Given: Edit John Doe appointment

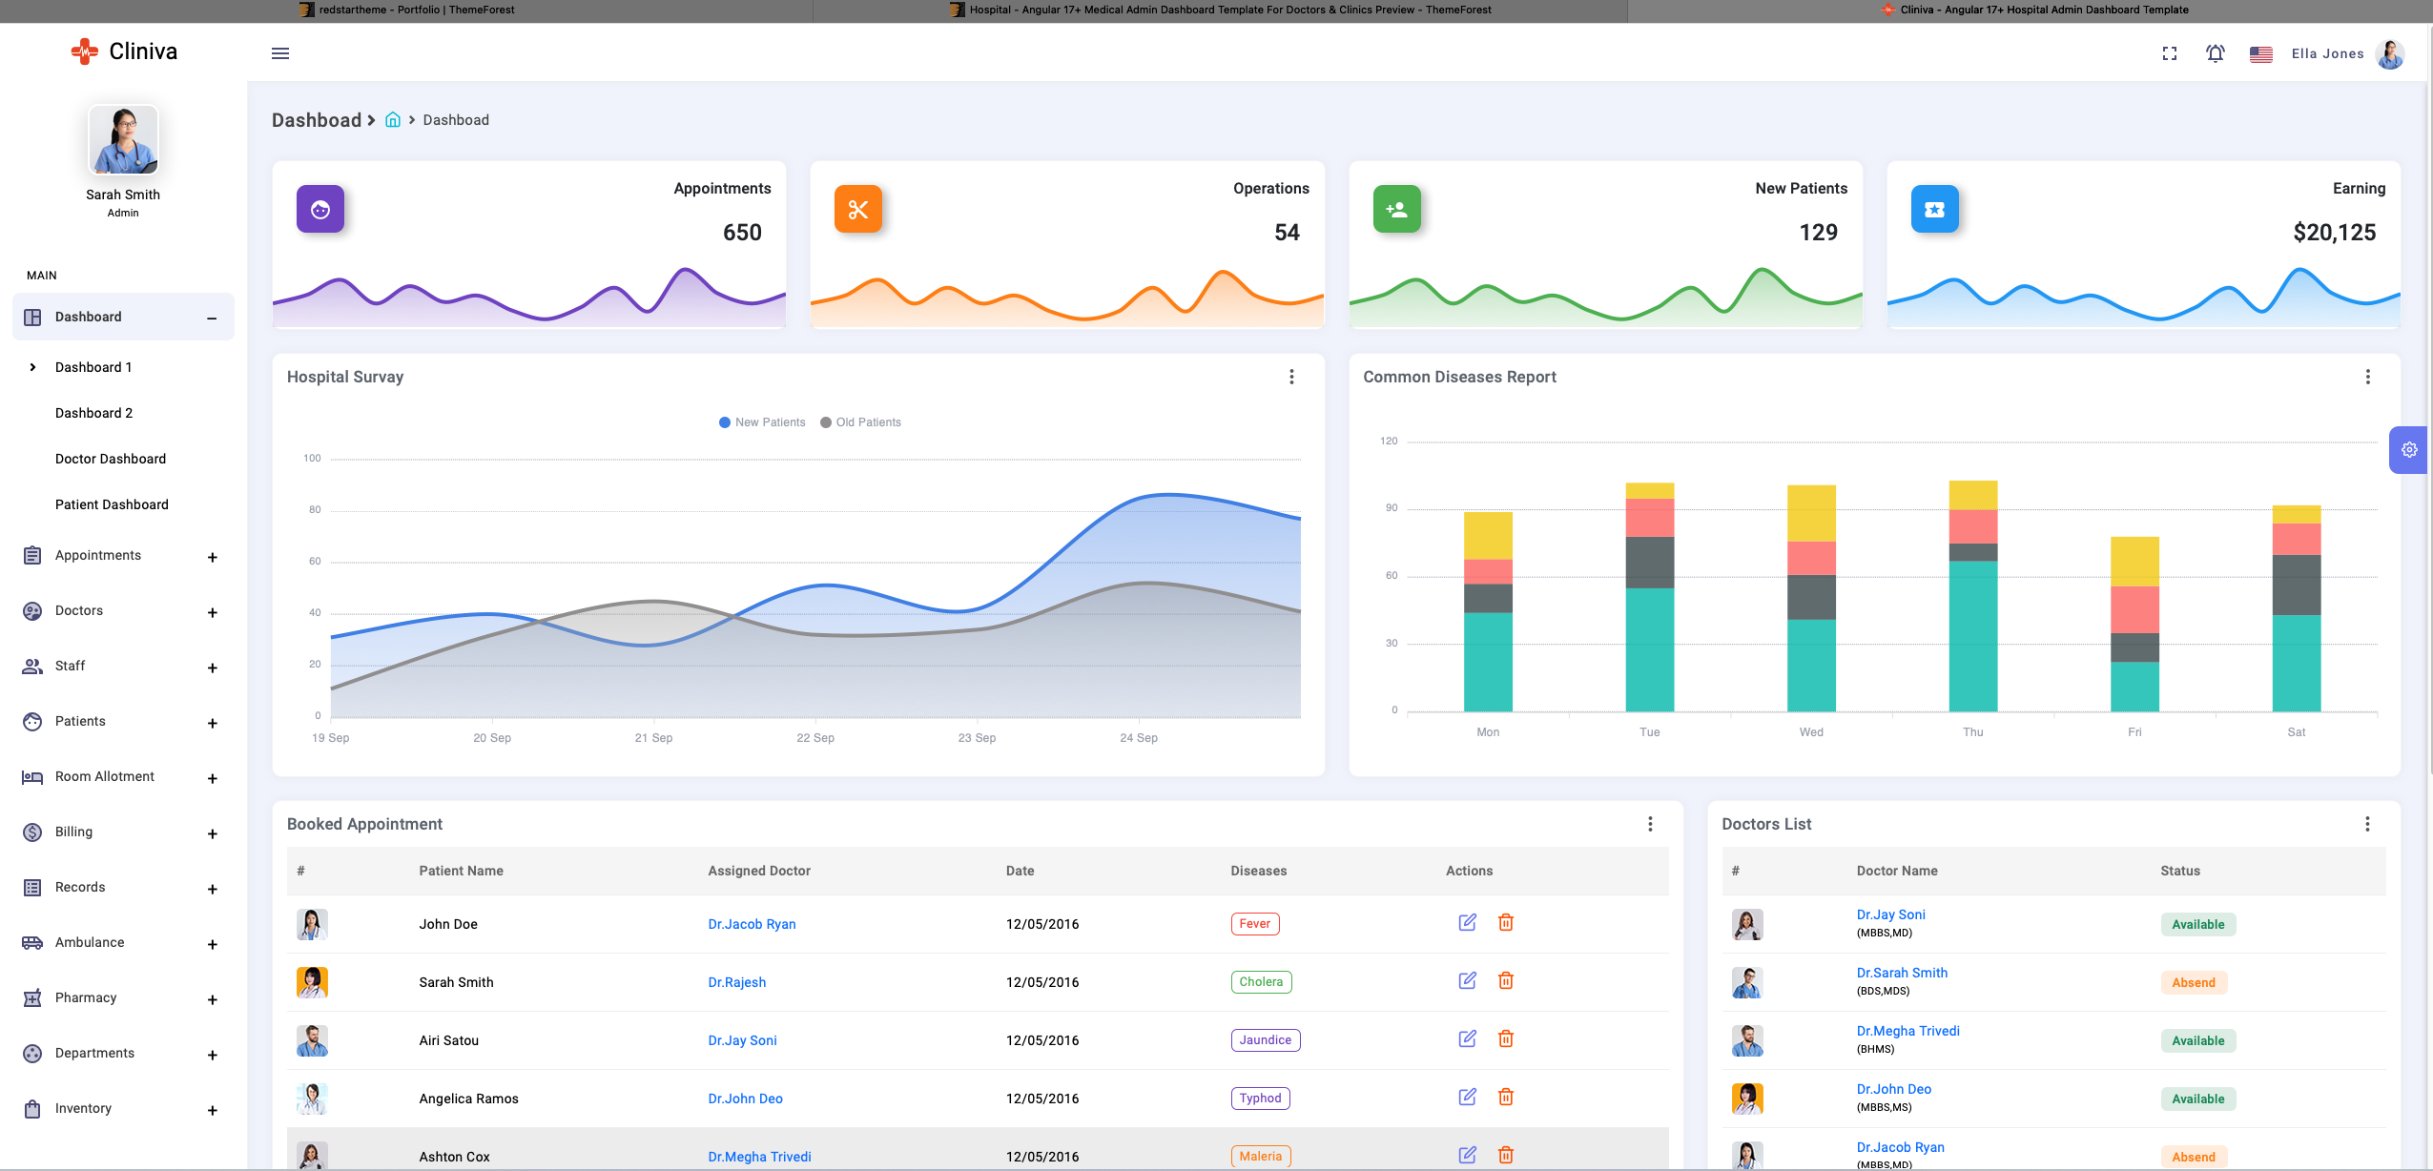Looking at the screenshot, I should click(x=1468, y=922).
